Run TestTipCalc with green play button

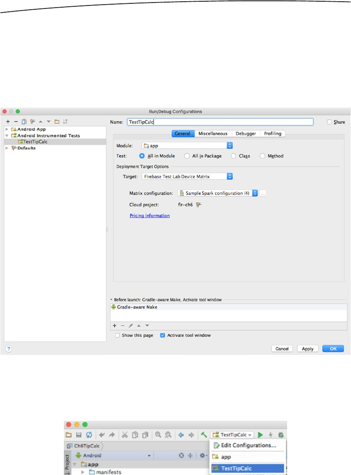pos(261,435)
